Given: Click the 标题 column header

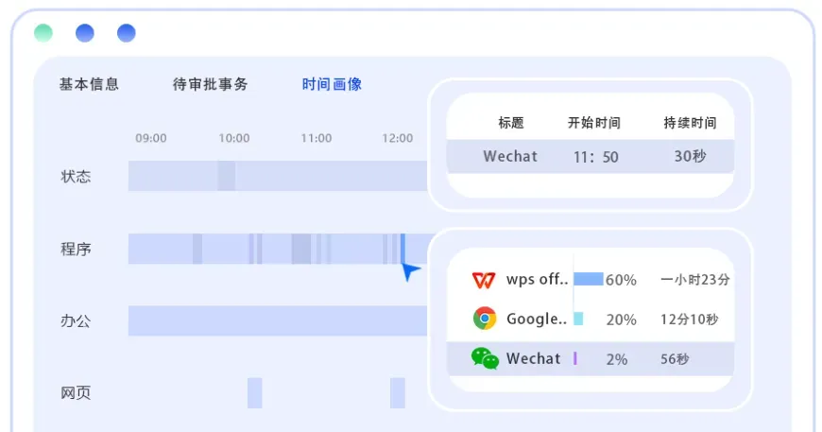Looking at the screenshot, I should tap(510, 123).
